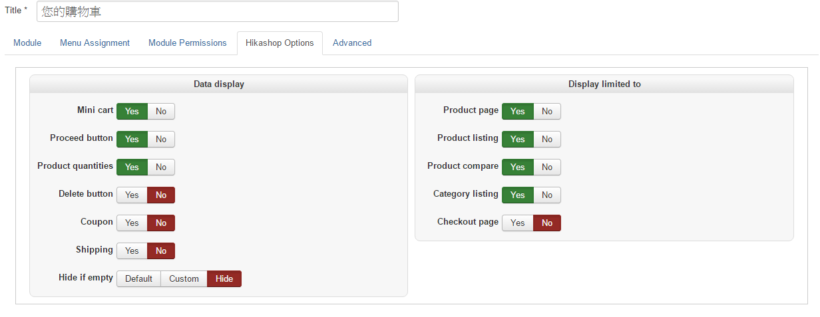This screenshot has height=317, width=820.
Task: Set Product listing to No
Action: pos(547,139)
